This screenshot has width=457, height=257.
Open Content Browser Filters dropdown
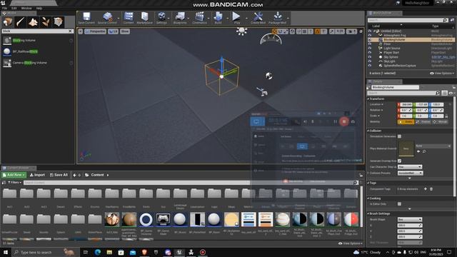14,183
